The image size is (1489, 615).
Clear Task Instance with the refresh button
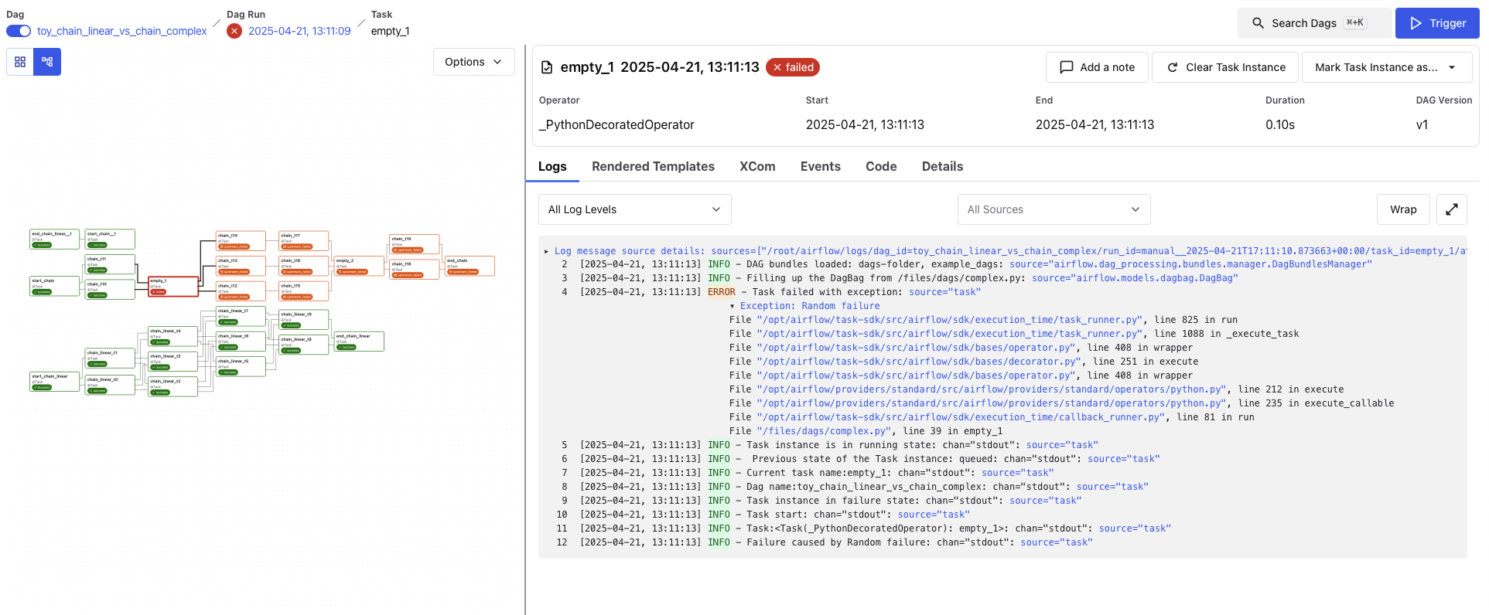click(1226, 67)
